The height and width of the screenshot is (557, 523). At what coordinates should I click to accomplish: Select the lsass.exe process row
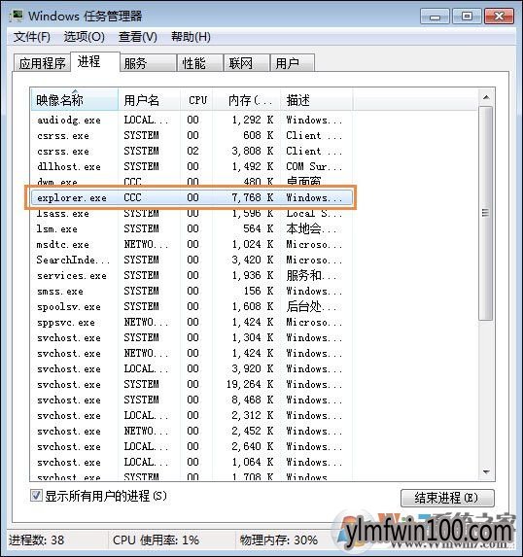coord(192,213)
